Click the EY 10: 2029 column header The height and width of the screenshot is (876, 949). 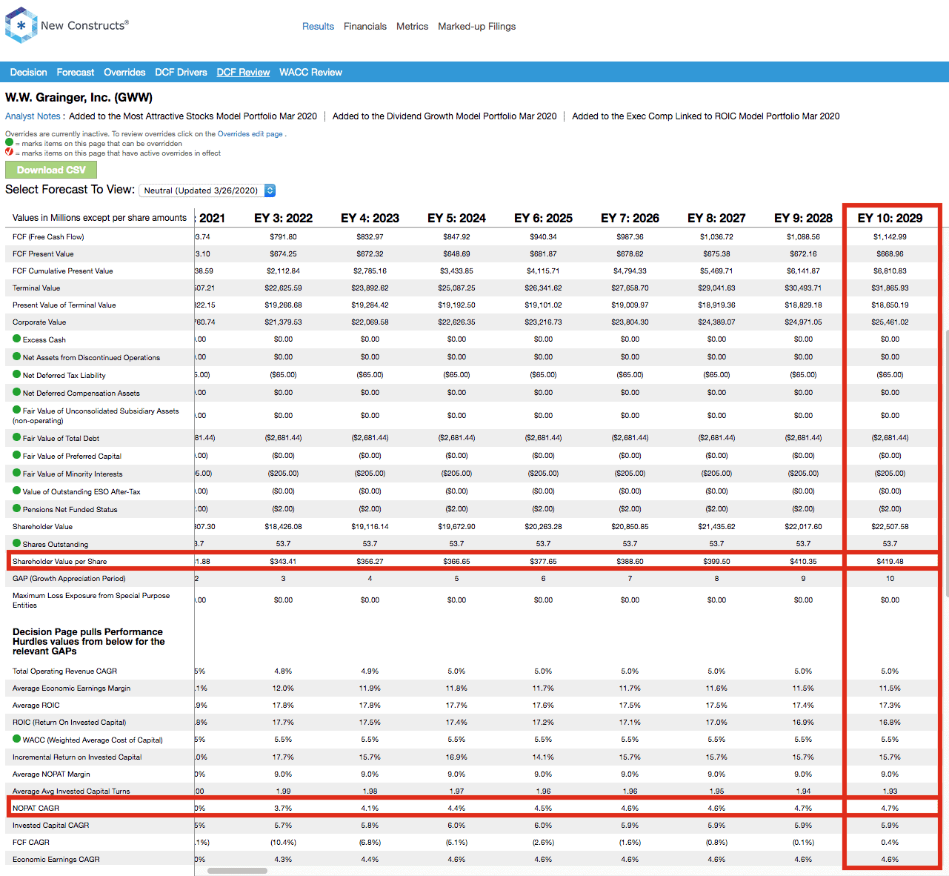tap(890, 218)
